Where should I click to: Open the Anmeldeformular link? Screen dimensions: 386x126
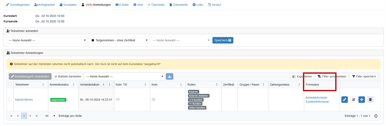click(316, 98)
